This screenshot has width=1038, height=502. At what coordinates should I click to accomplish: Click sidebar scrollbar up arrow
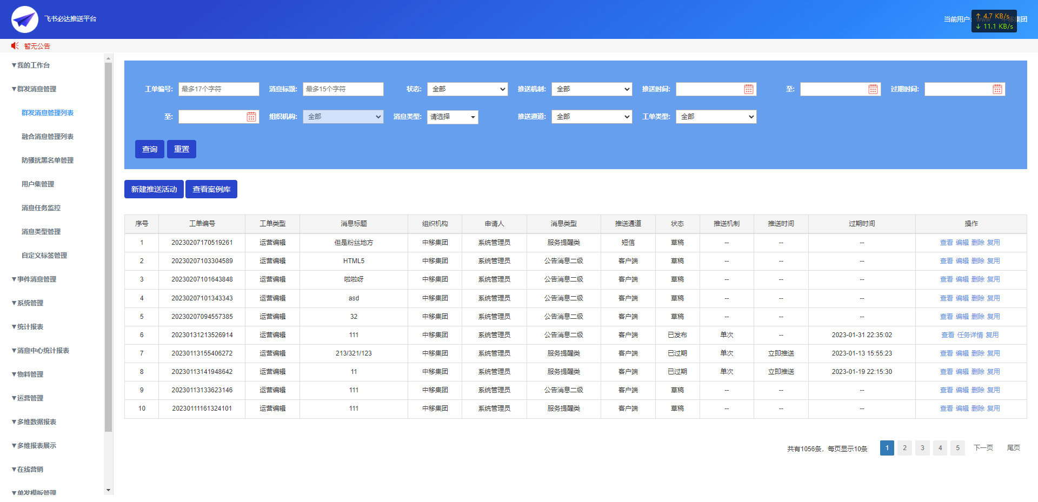tap(109, 58)
